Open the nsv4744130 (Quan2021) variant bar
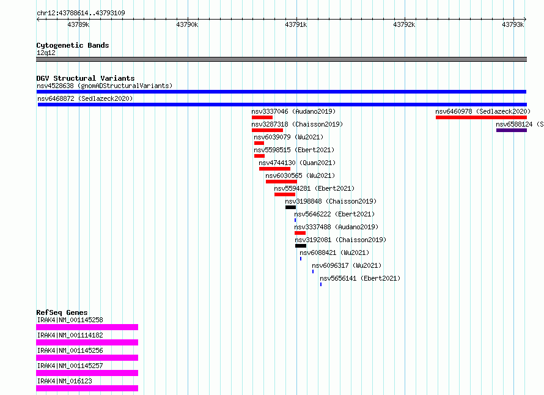The width and height of the screenshot is (544, 395). pos(274,169)
